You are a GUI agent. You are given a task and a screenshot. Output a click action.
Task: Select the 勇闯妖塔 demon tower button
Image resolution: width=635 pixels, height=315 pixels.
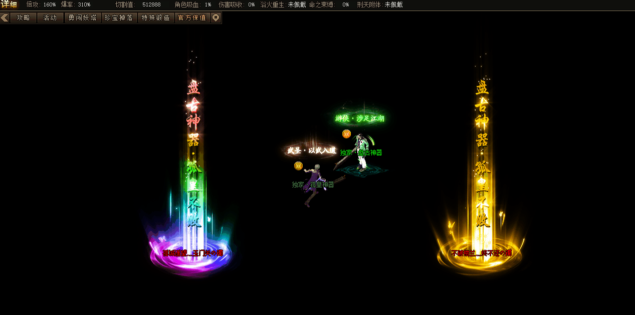click(82, 18)
